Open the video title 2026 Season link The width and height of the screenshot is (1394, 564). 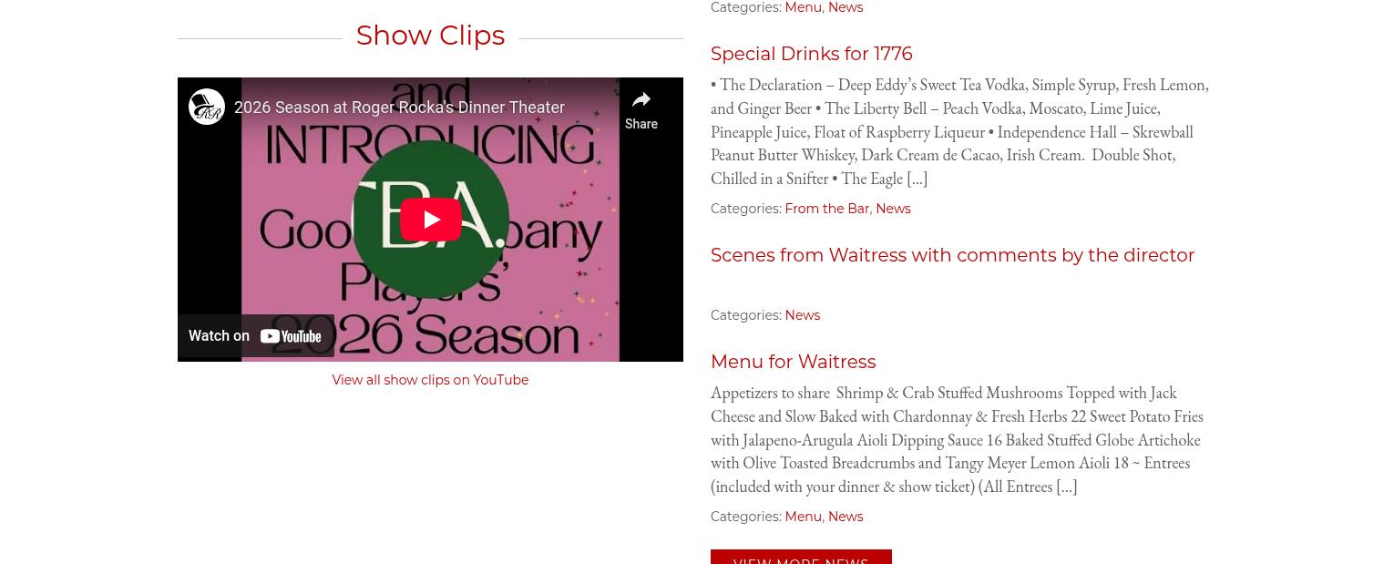pos(399,108)
